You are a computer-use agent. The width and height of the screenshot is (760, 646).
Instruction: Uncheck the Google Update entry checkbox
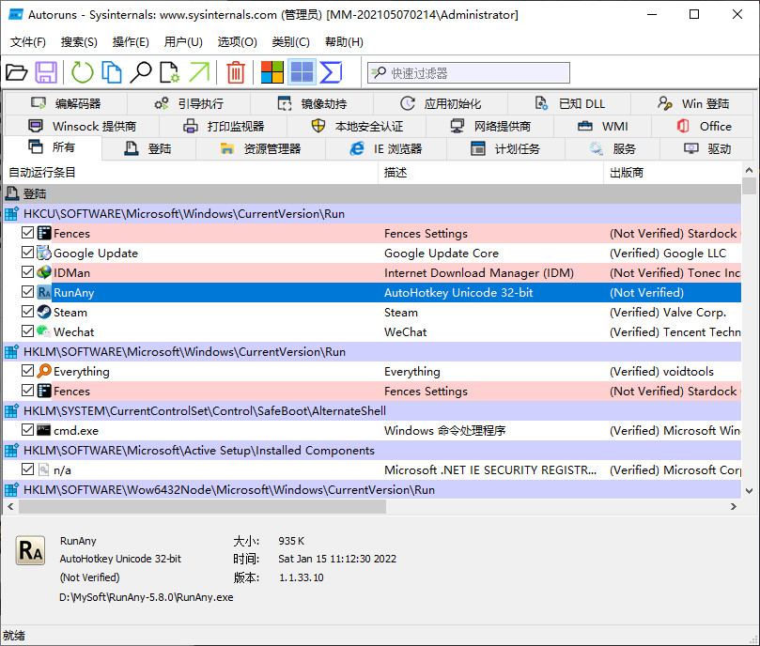click(x=28, y=254)
